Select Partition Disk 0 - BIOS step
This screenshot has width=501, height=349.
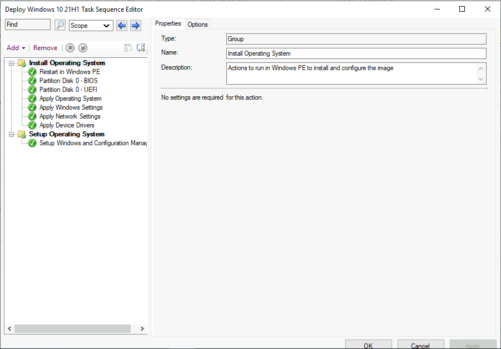click(68, 81)
